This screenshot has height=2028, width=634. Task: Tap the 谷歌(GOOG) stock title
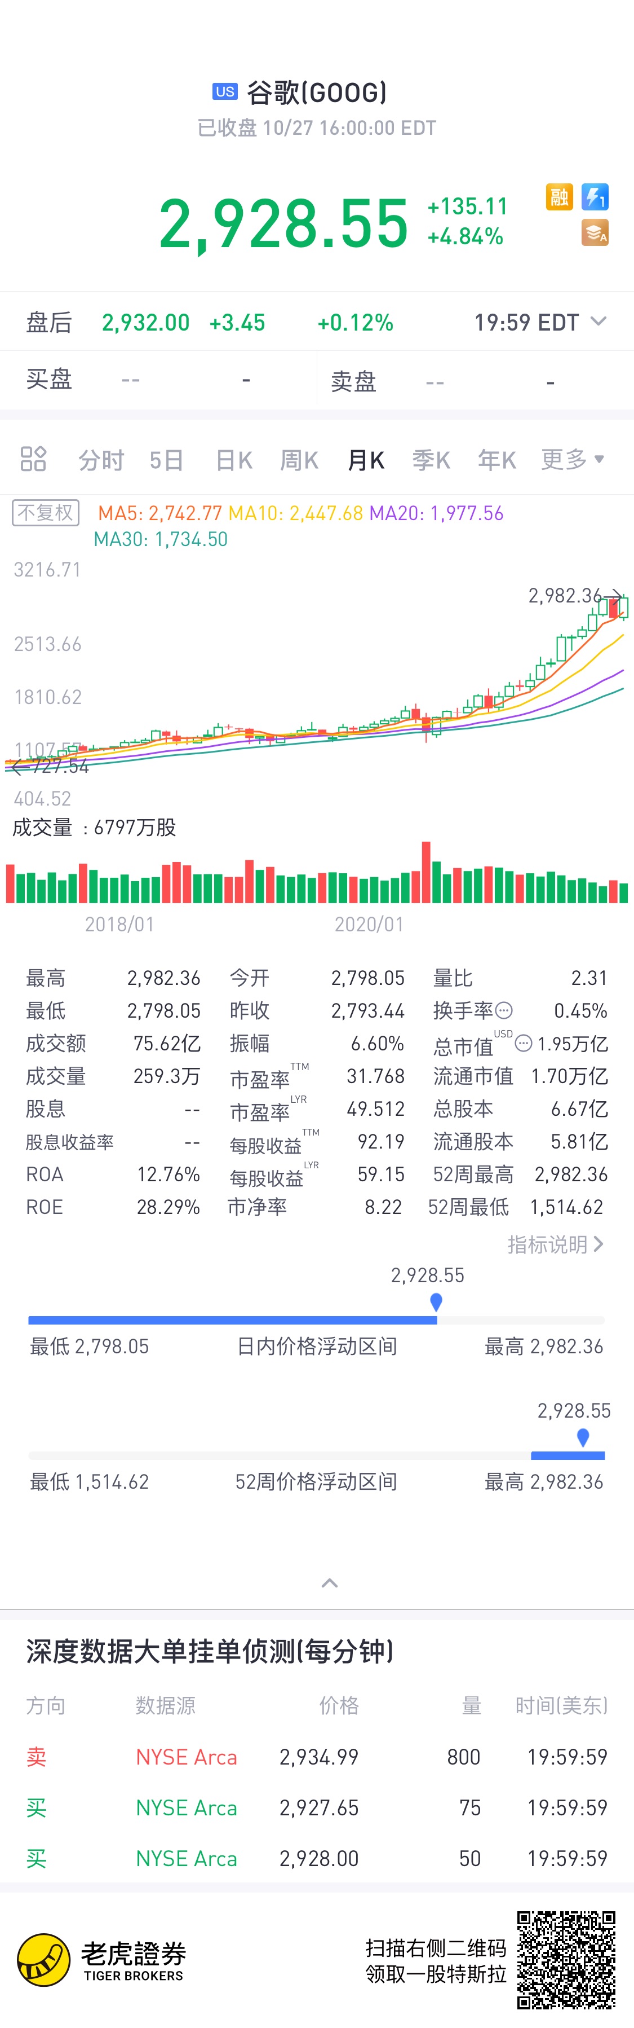pyautogui.click(x=317, y=92)
